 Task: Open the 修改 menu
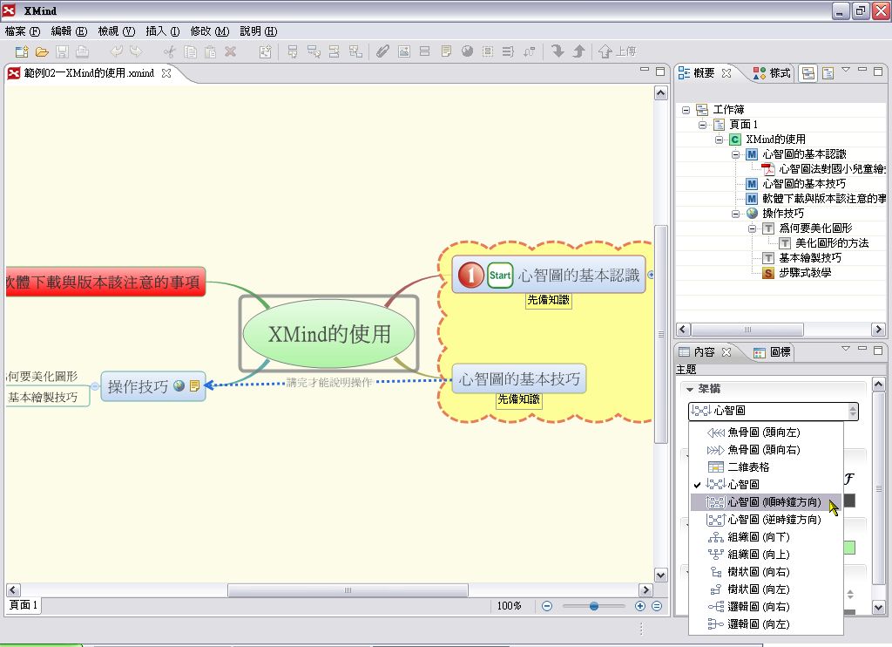(x=210, y=31)
